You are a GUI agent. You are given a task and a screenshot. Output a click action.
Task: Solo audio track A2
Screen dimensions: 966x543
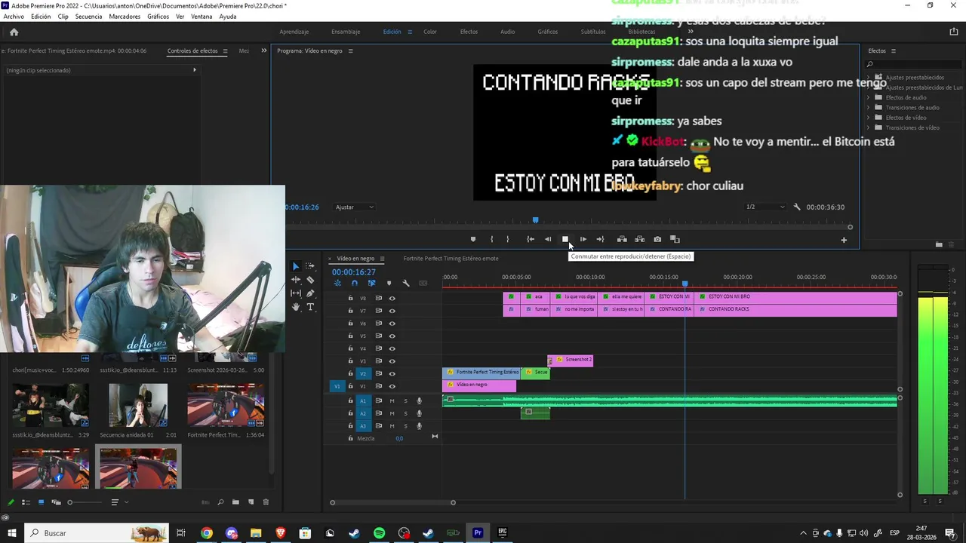coord(405,413)
